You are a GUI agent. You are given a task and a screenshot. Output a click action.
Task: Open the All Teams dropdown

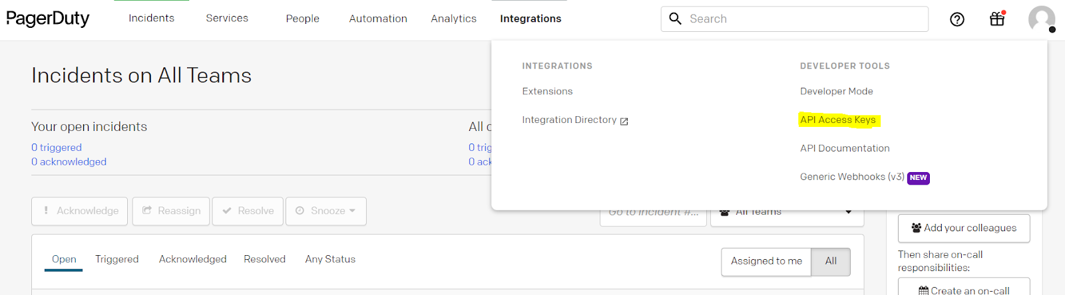coord(787,214)
